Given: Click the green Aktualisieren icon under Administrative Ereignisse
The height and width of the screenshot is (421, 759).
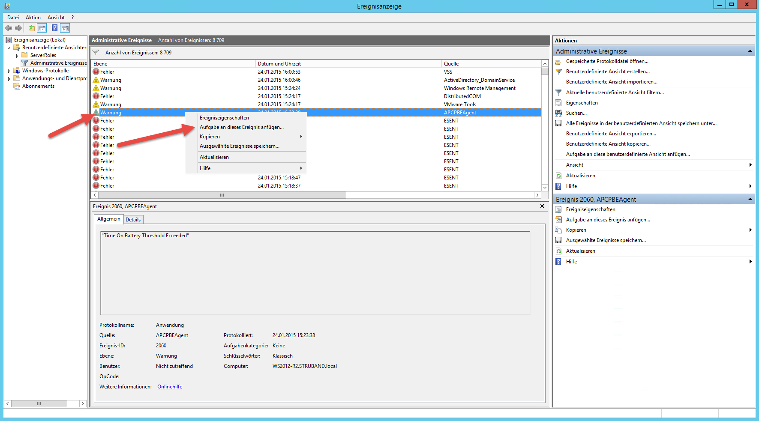Looking at the screenshot, I should click(558, 176).
